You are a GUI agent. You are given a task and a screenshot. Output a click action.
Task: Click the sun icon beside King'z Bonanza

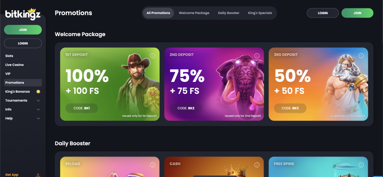coord(39,92)
